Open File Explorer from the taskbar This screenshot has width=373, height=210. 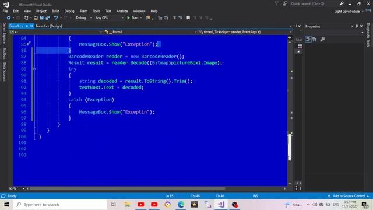[x=127, y=205]
